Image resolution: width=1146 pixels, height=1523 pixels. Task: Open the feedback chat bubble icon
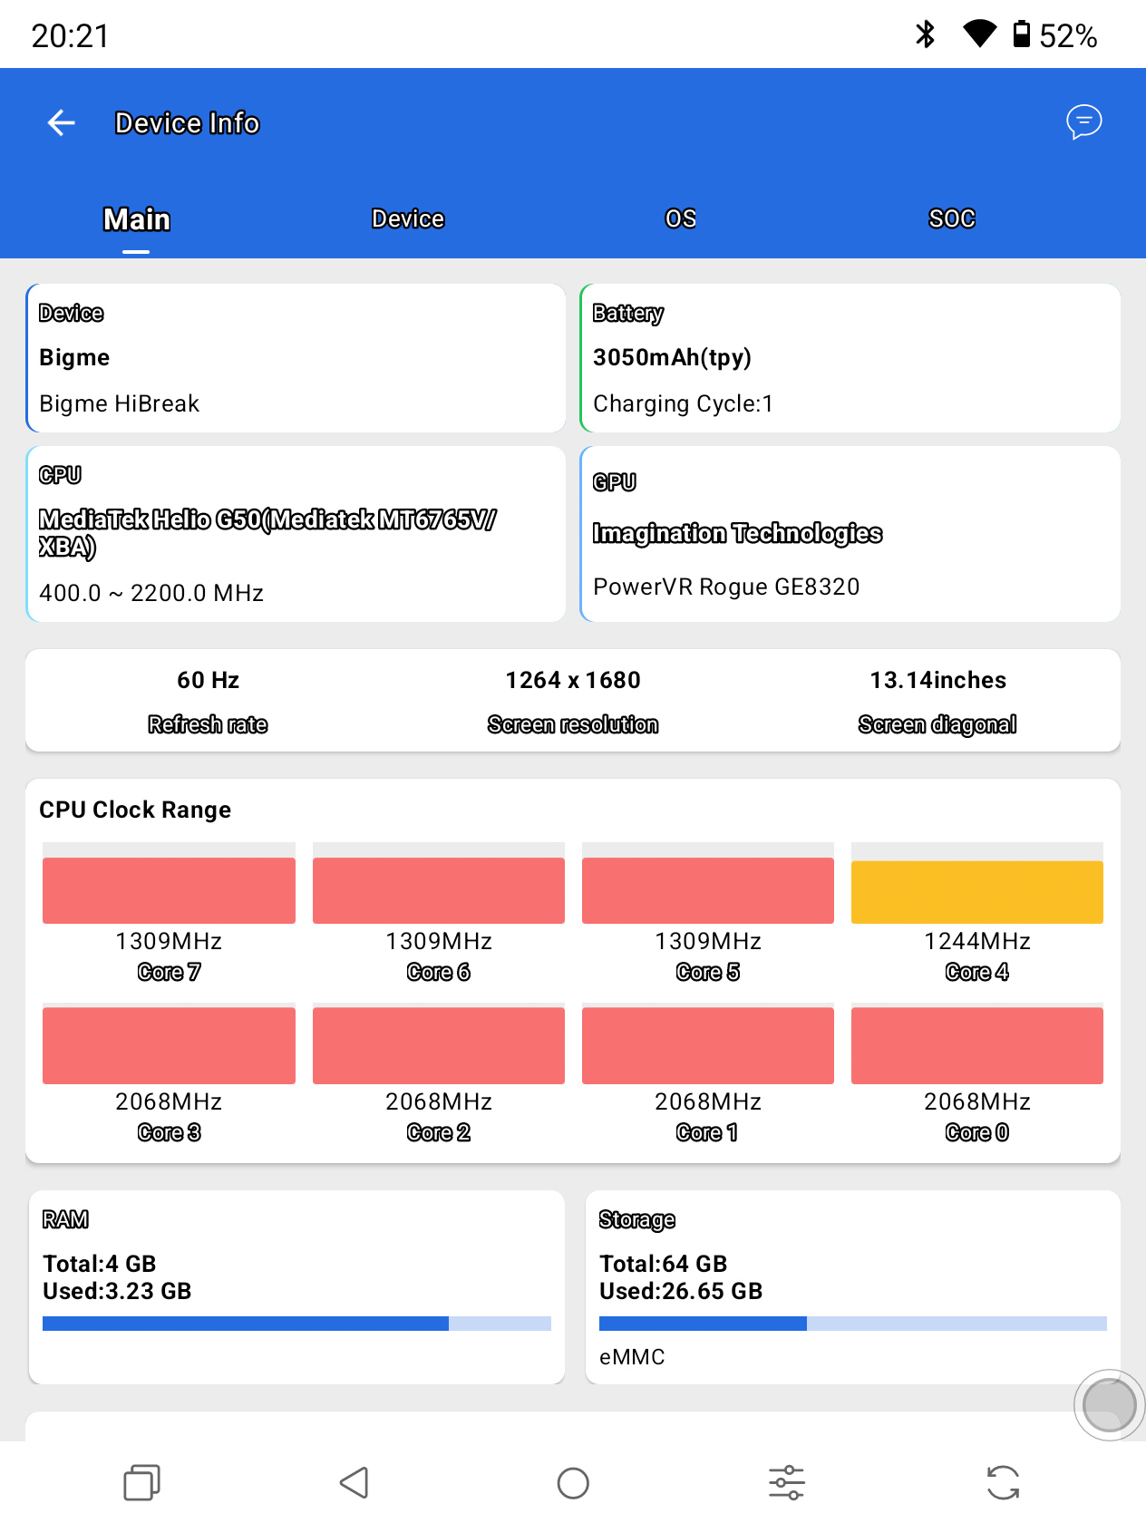coord(1083,121)
